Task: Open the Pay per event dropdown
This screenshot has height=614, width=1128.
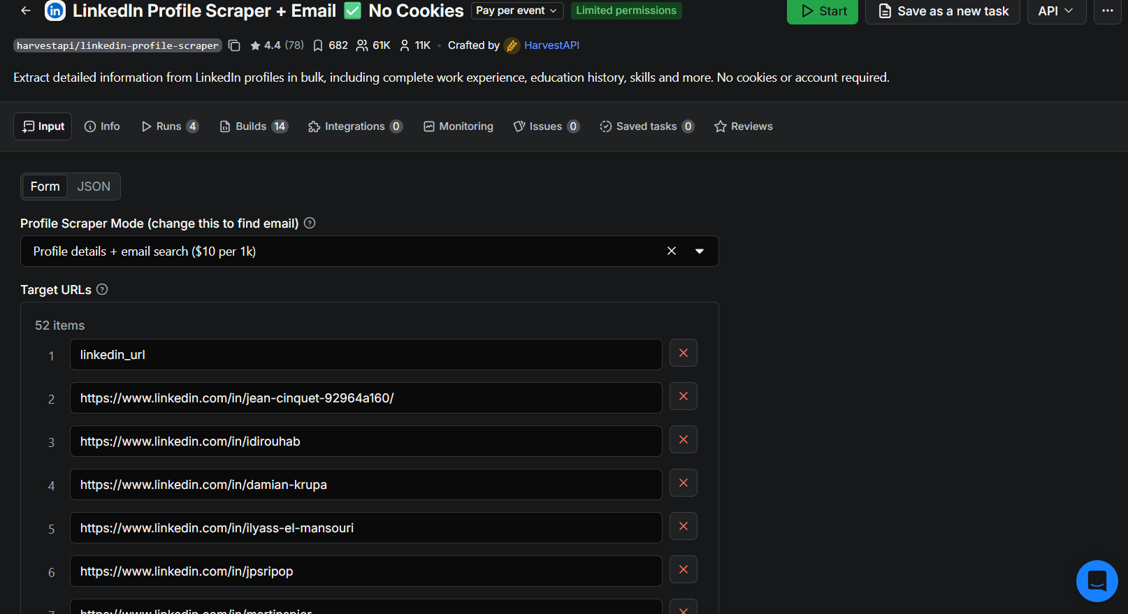Action: (517, 10)
